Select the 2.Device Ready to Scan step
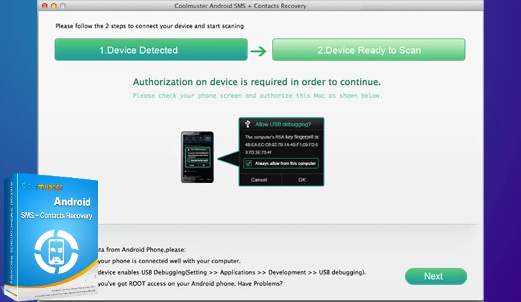The width and height of the screenshot is (521, 302). pos(369,49)
